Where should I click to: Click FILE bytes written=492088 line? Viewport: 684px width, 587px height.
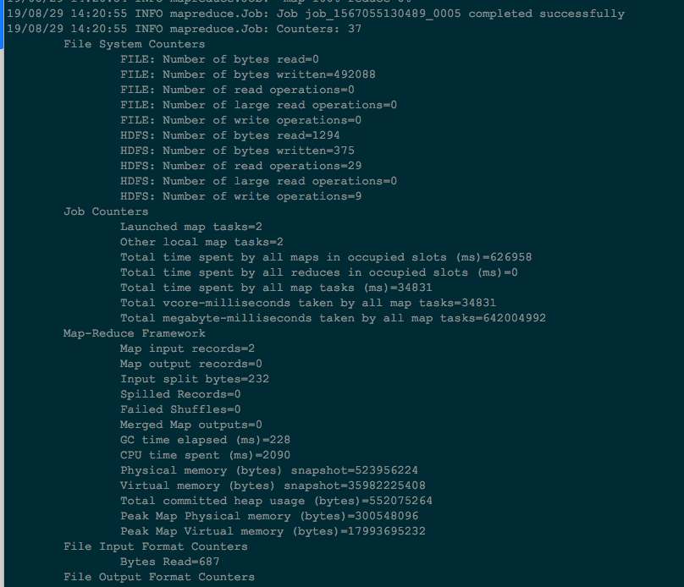[248, 74]
